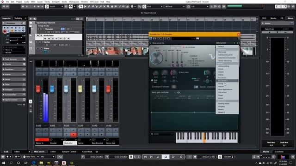
Task: Choose the Backing voices preset
Action: (227, 104)
